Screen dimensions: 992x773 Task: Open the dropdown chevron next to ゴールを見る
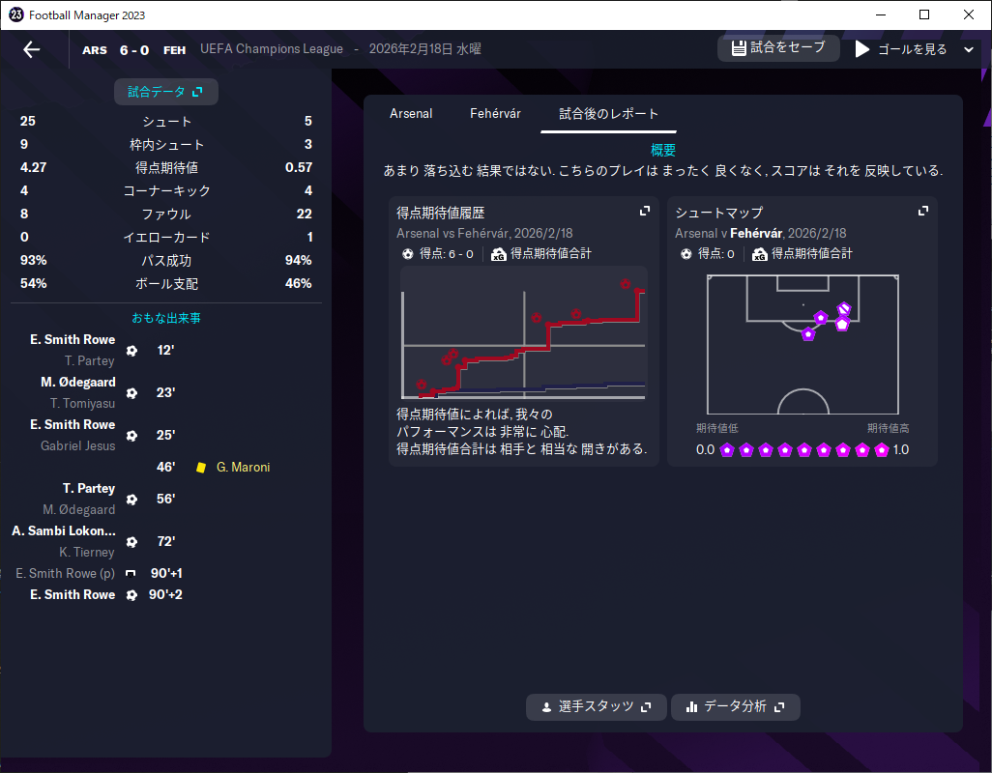[969, 49]
